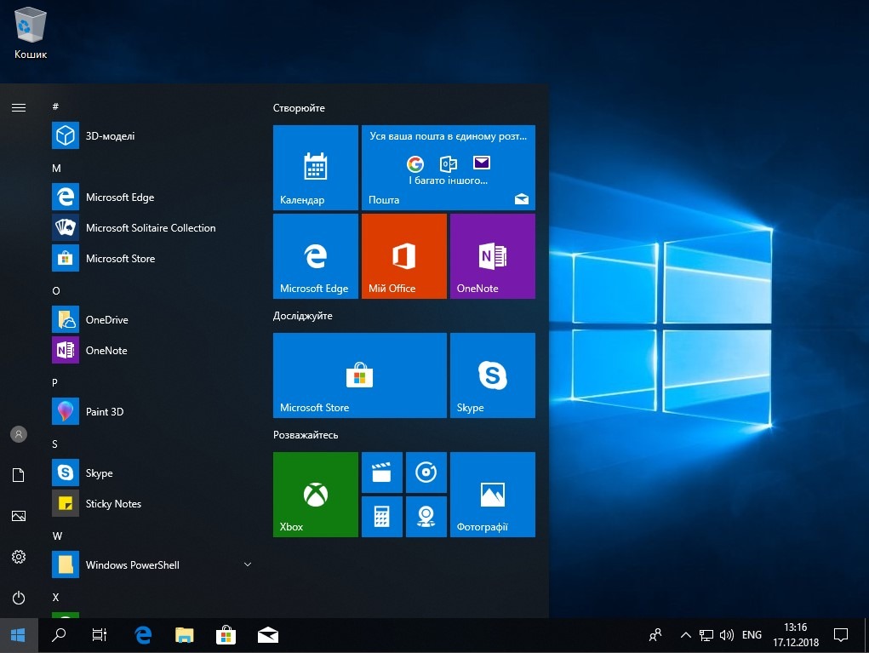Open the Power options button
This screenshot has width=869, height=653.
point(19,598)
